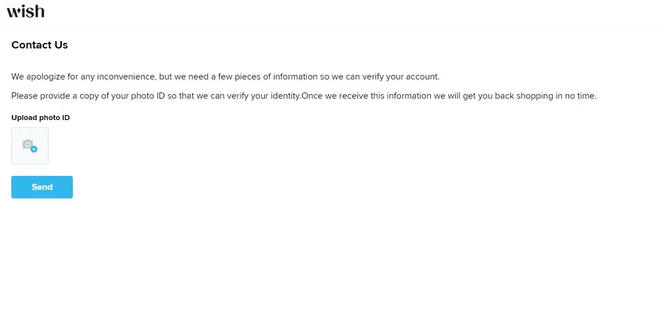Click the word "Upload" in the label
The image size is (664, 310).
pos(24,118)
